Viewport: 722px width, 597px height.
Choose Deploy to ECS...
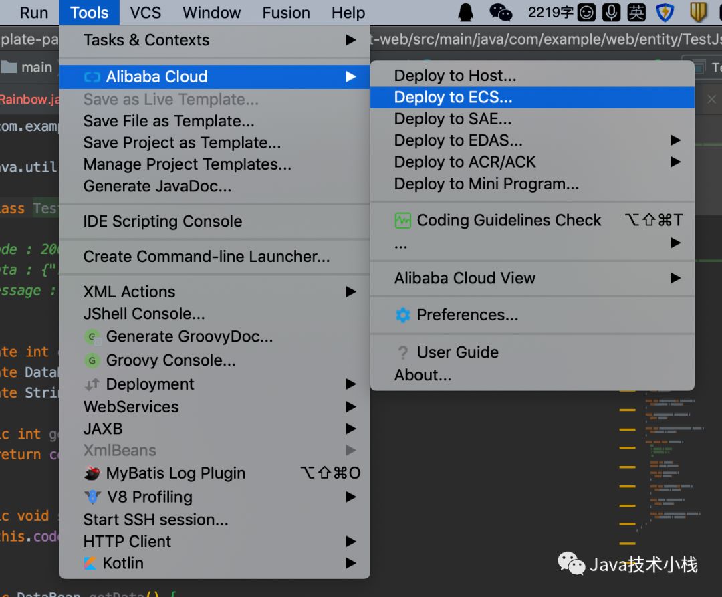click(x=532, y=97)
